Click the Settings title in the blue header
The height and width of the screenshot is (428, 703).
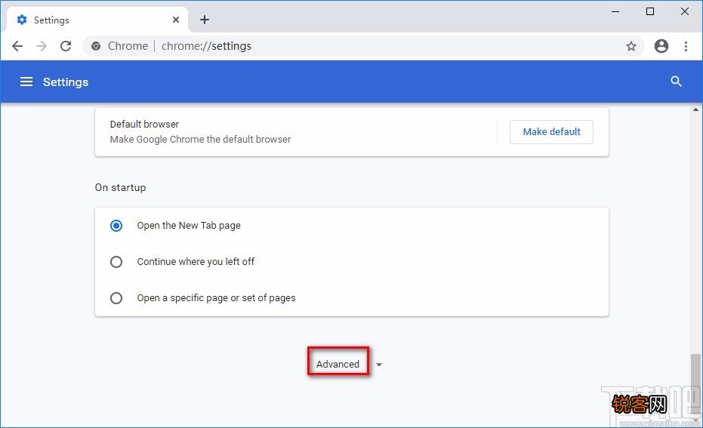tap(66, 82)
